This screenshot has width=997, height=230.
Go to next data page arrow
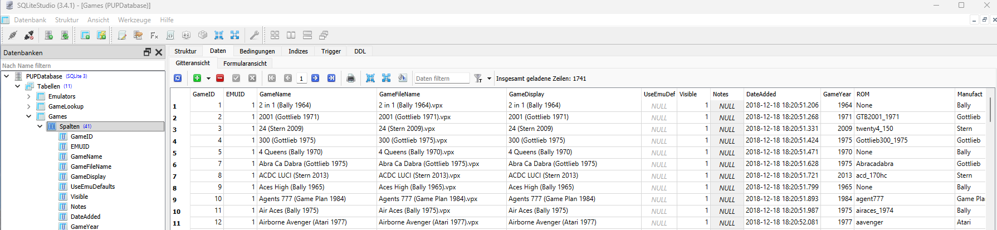click(315, 79)
